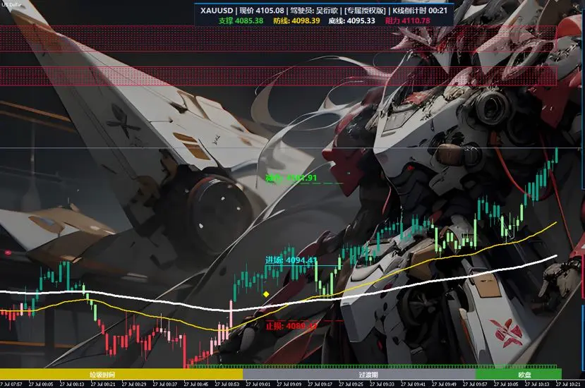The height and width of the screenshot is (388, 585).
Task: Click the red 阻力 4110.78 resistance value
Action: pos(407,21)
